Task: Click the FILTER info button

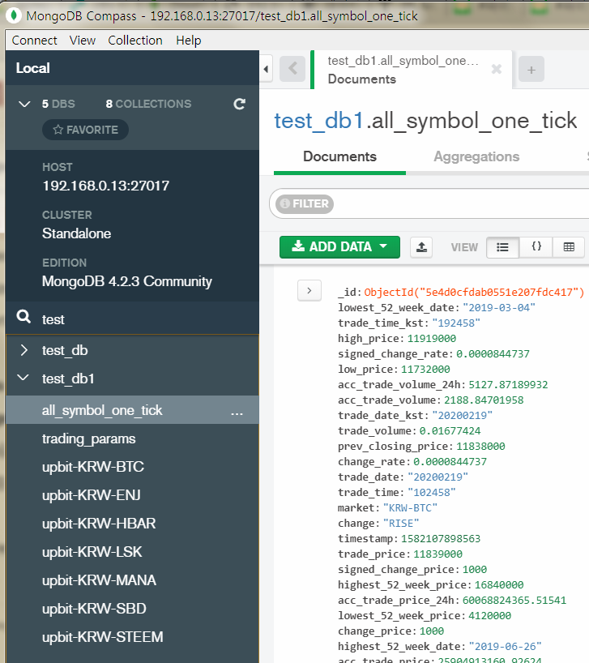Action: click(x=305, y=203)
